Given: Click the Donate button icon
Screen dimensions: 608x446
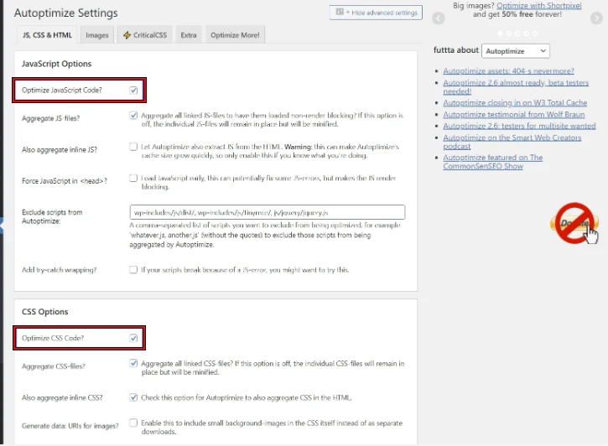Looking at the screenshot, I should (574, 223).
